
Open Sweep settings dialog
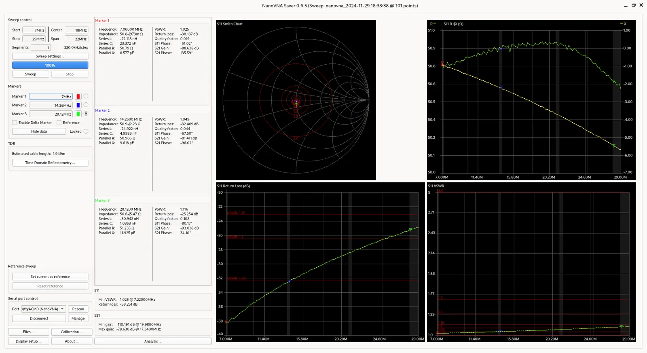coord(50,56)
